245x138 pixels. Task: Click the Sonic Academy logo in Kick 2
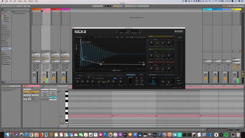[179, 31]
